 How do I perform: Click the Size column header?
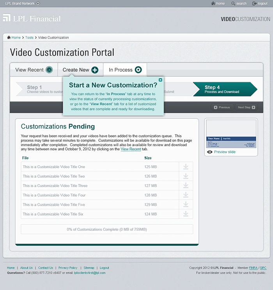pos(148,158)
